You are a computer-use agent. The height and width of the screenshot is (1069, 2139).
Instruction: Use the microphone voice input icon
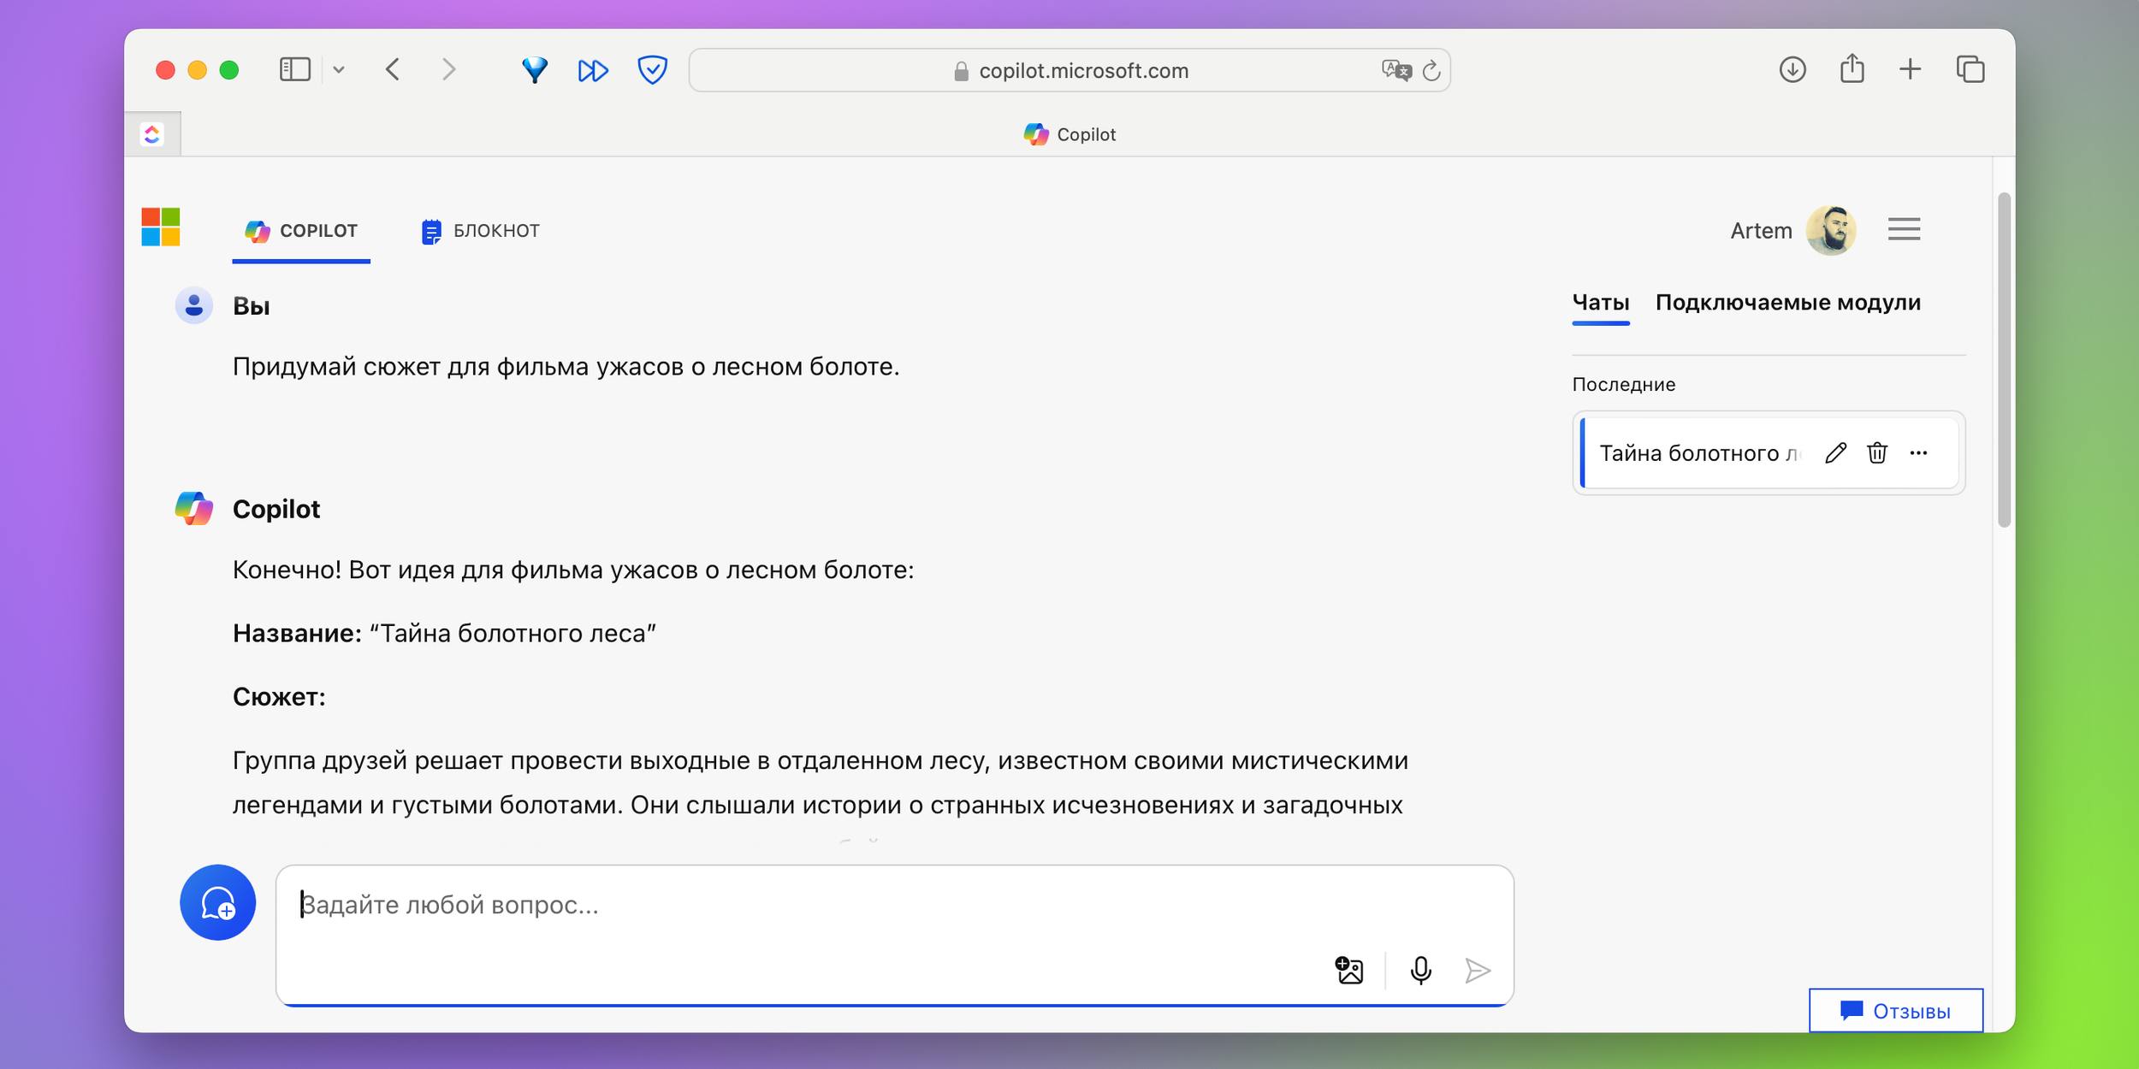pos(1421,971)
